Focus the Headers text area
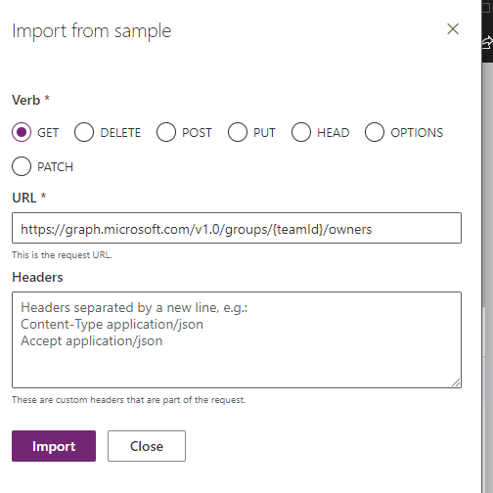This screenshot has width=493, height=493. point(237,339)
